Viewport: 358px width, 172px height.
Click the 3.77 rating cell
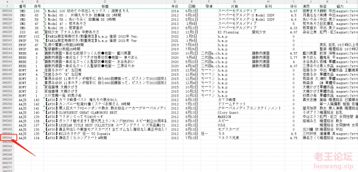click(294, 57)
